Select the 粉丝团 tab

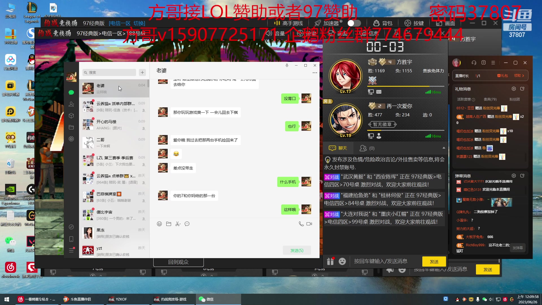coord(514,99)
